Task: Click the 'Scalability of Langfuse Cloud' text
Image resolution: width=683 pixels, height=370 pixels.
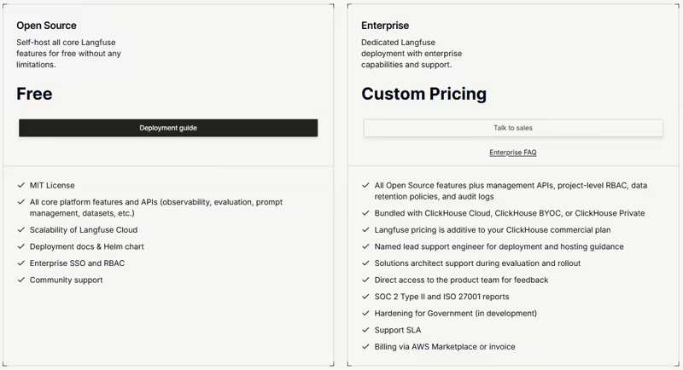Action: [x=84, y=229]
